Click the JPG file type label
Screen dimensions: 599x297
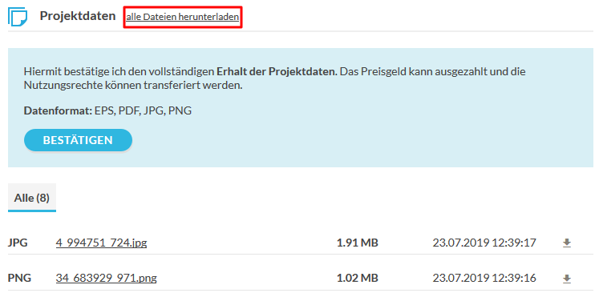point(18,243)
